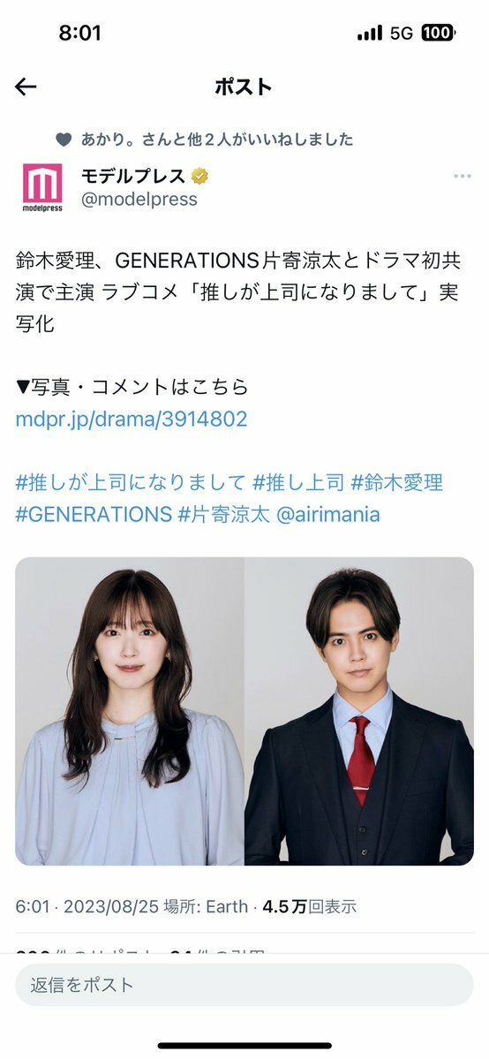
Task: Tap the モデルプレス account name
Action: point(133,177)
